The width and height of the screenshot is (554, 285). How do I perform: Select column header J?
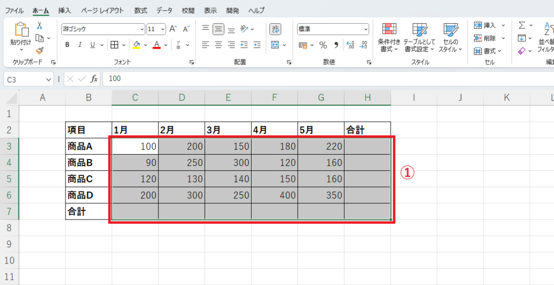[460, 97]
